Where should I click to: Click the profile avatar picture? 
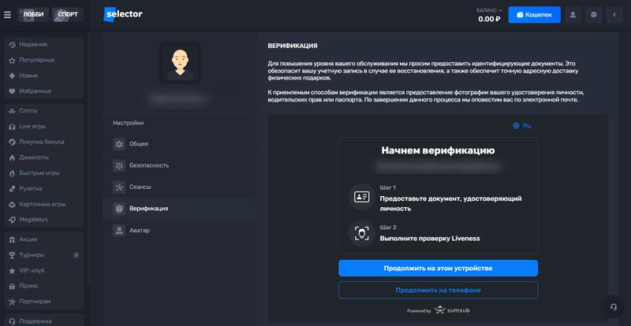click(x=180, y=62)
